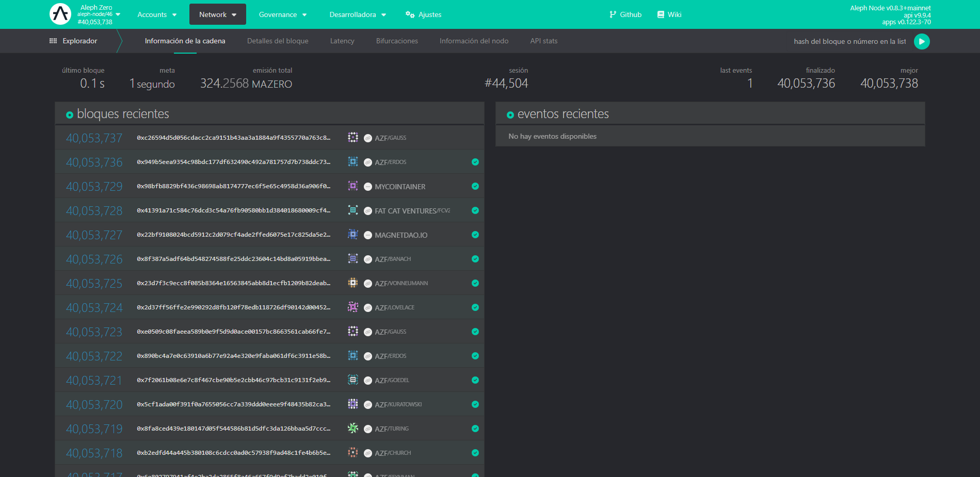Click the identicon next to AZF/GAUSS
This screenshot has height=477, width=980.
tap(353, 137)
